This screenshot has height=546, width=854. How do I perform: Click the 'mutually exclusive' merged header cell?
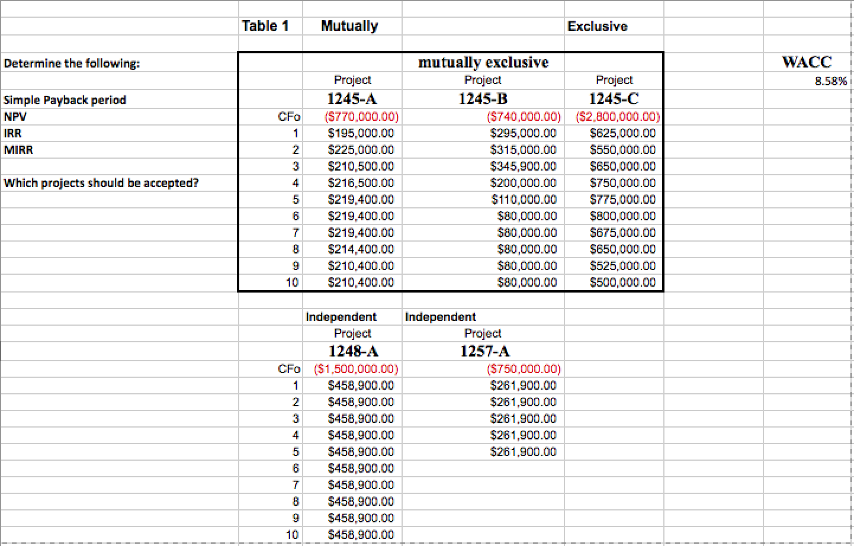pos(483,62)
